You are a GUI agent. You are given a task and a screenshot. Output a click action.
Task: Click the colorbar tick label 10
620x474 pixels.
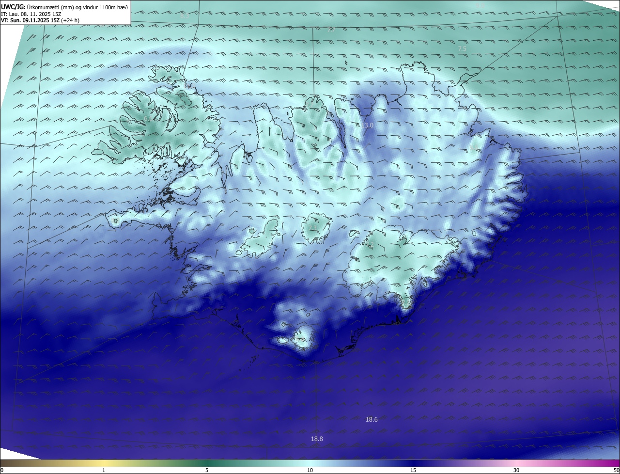[x=310, y=470]
